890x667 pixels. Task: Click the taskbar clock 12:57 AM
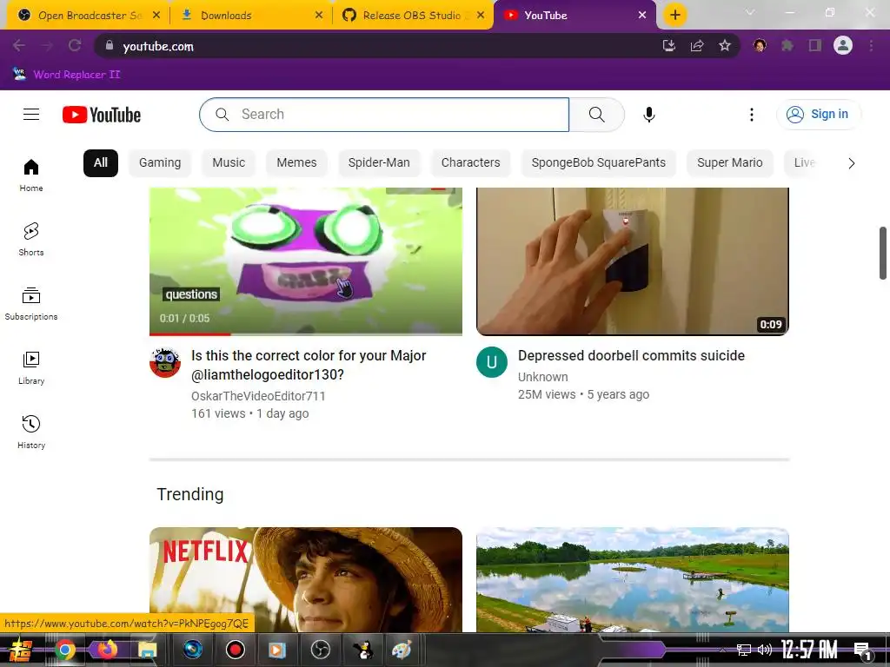click(809, 650)
